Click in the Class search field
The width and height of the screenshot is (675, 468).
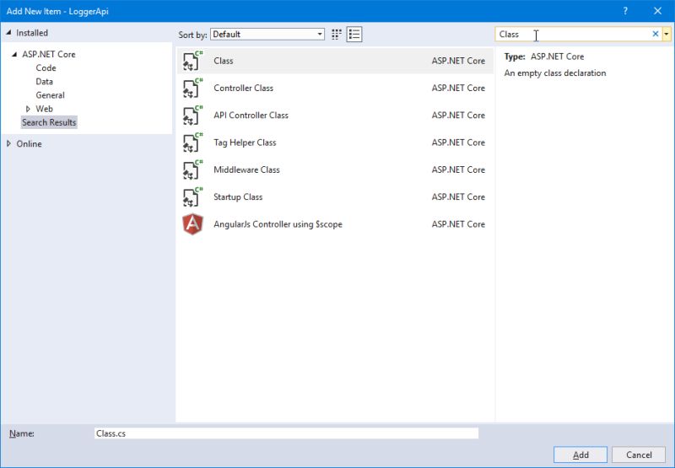pos(573,34)
